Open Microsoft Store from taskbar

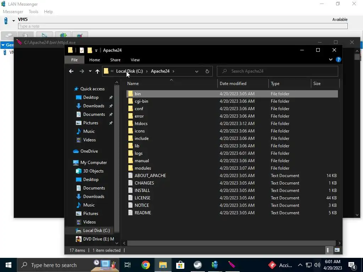(180, 265)
